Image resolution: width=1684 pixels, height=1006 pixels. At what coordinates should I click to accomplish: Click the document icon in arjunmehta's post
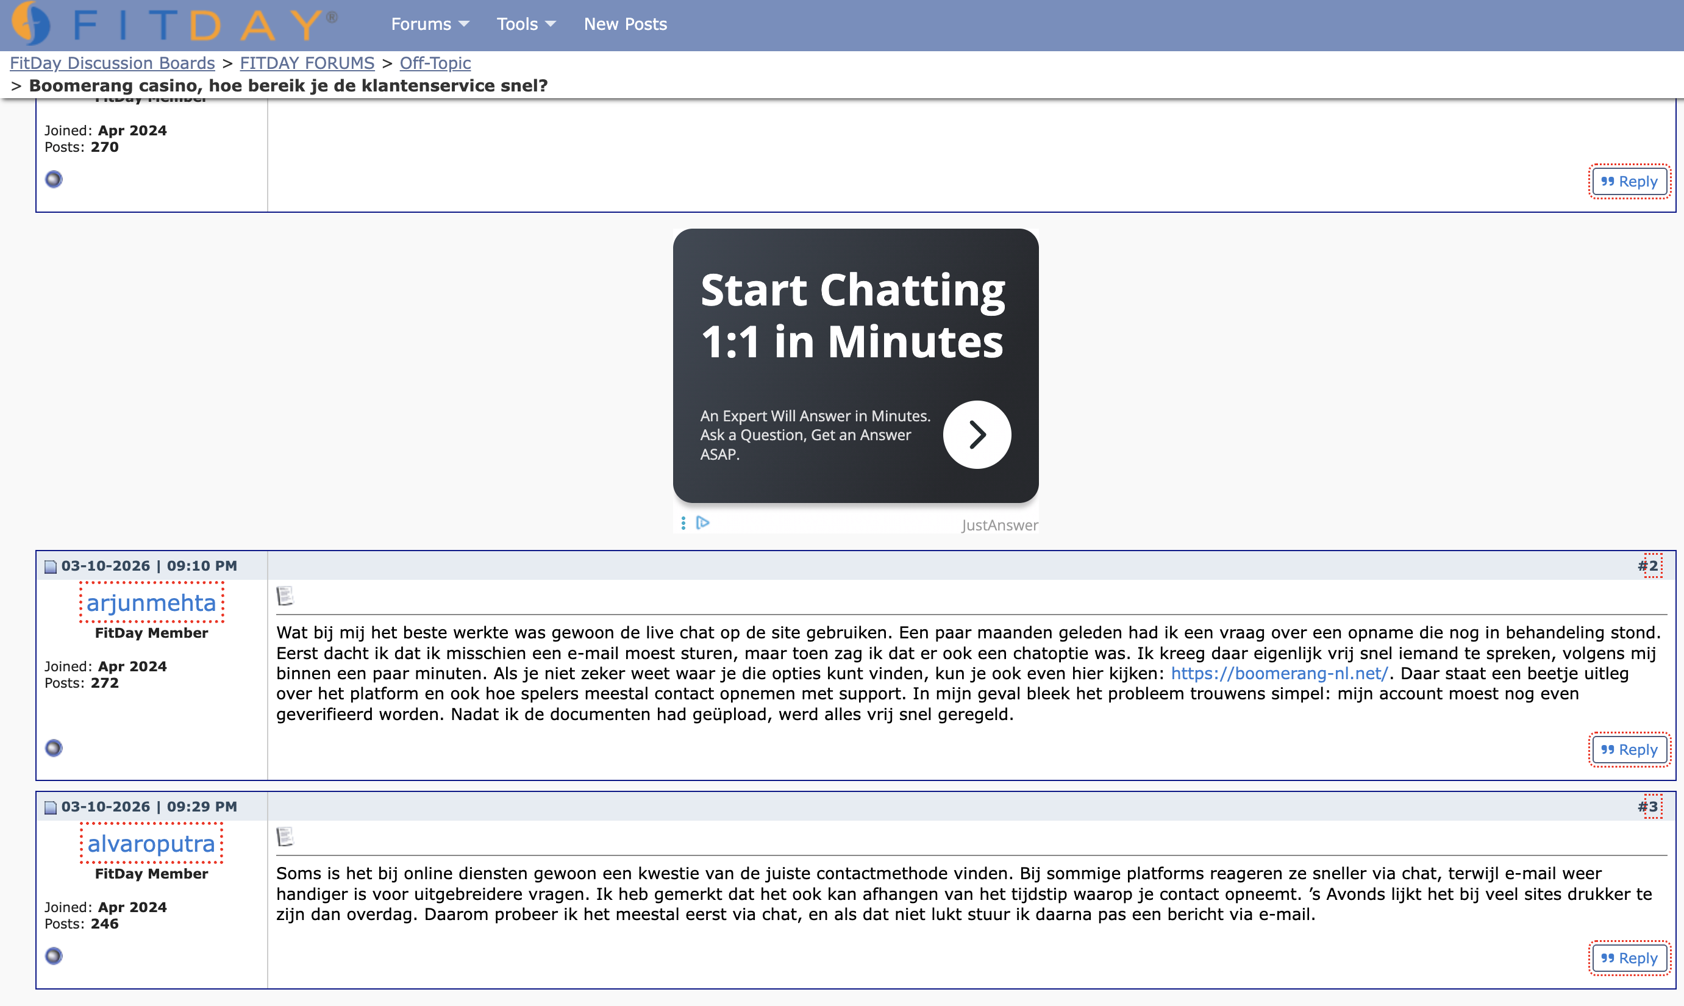point(285,596)
